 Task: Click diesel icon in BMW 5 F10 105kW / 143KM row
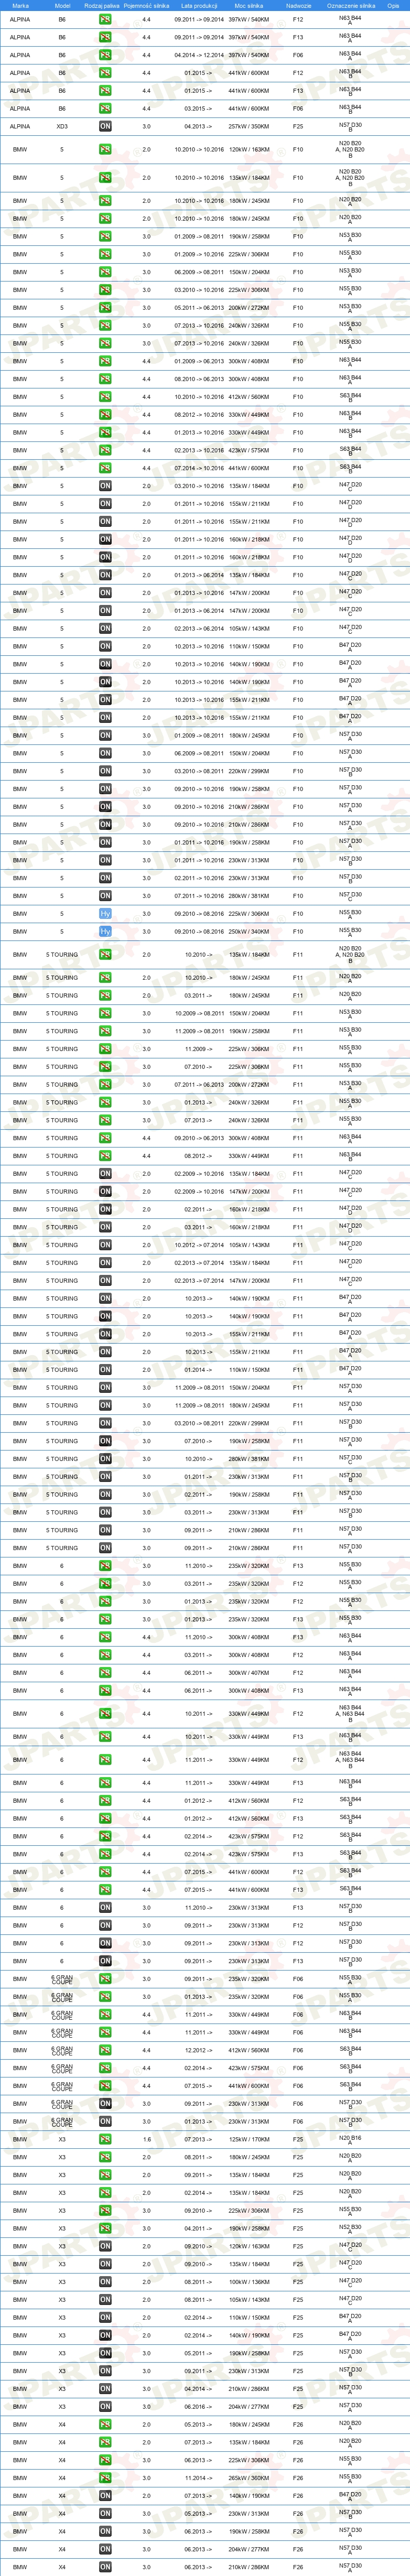[105, 629]
